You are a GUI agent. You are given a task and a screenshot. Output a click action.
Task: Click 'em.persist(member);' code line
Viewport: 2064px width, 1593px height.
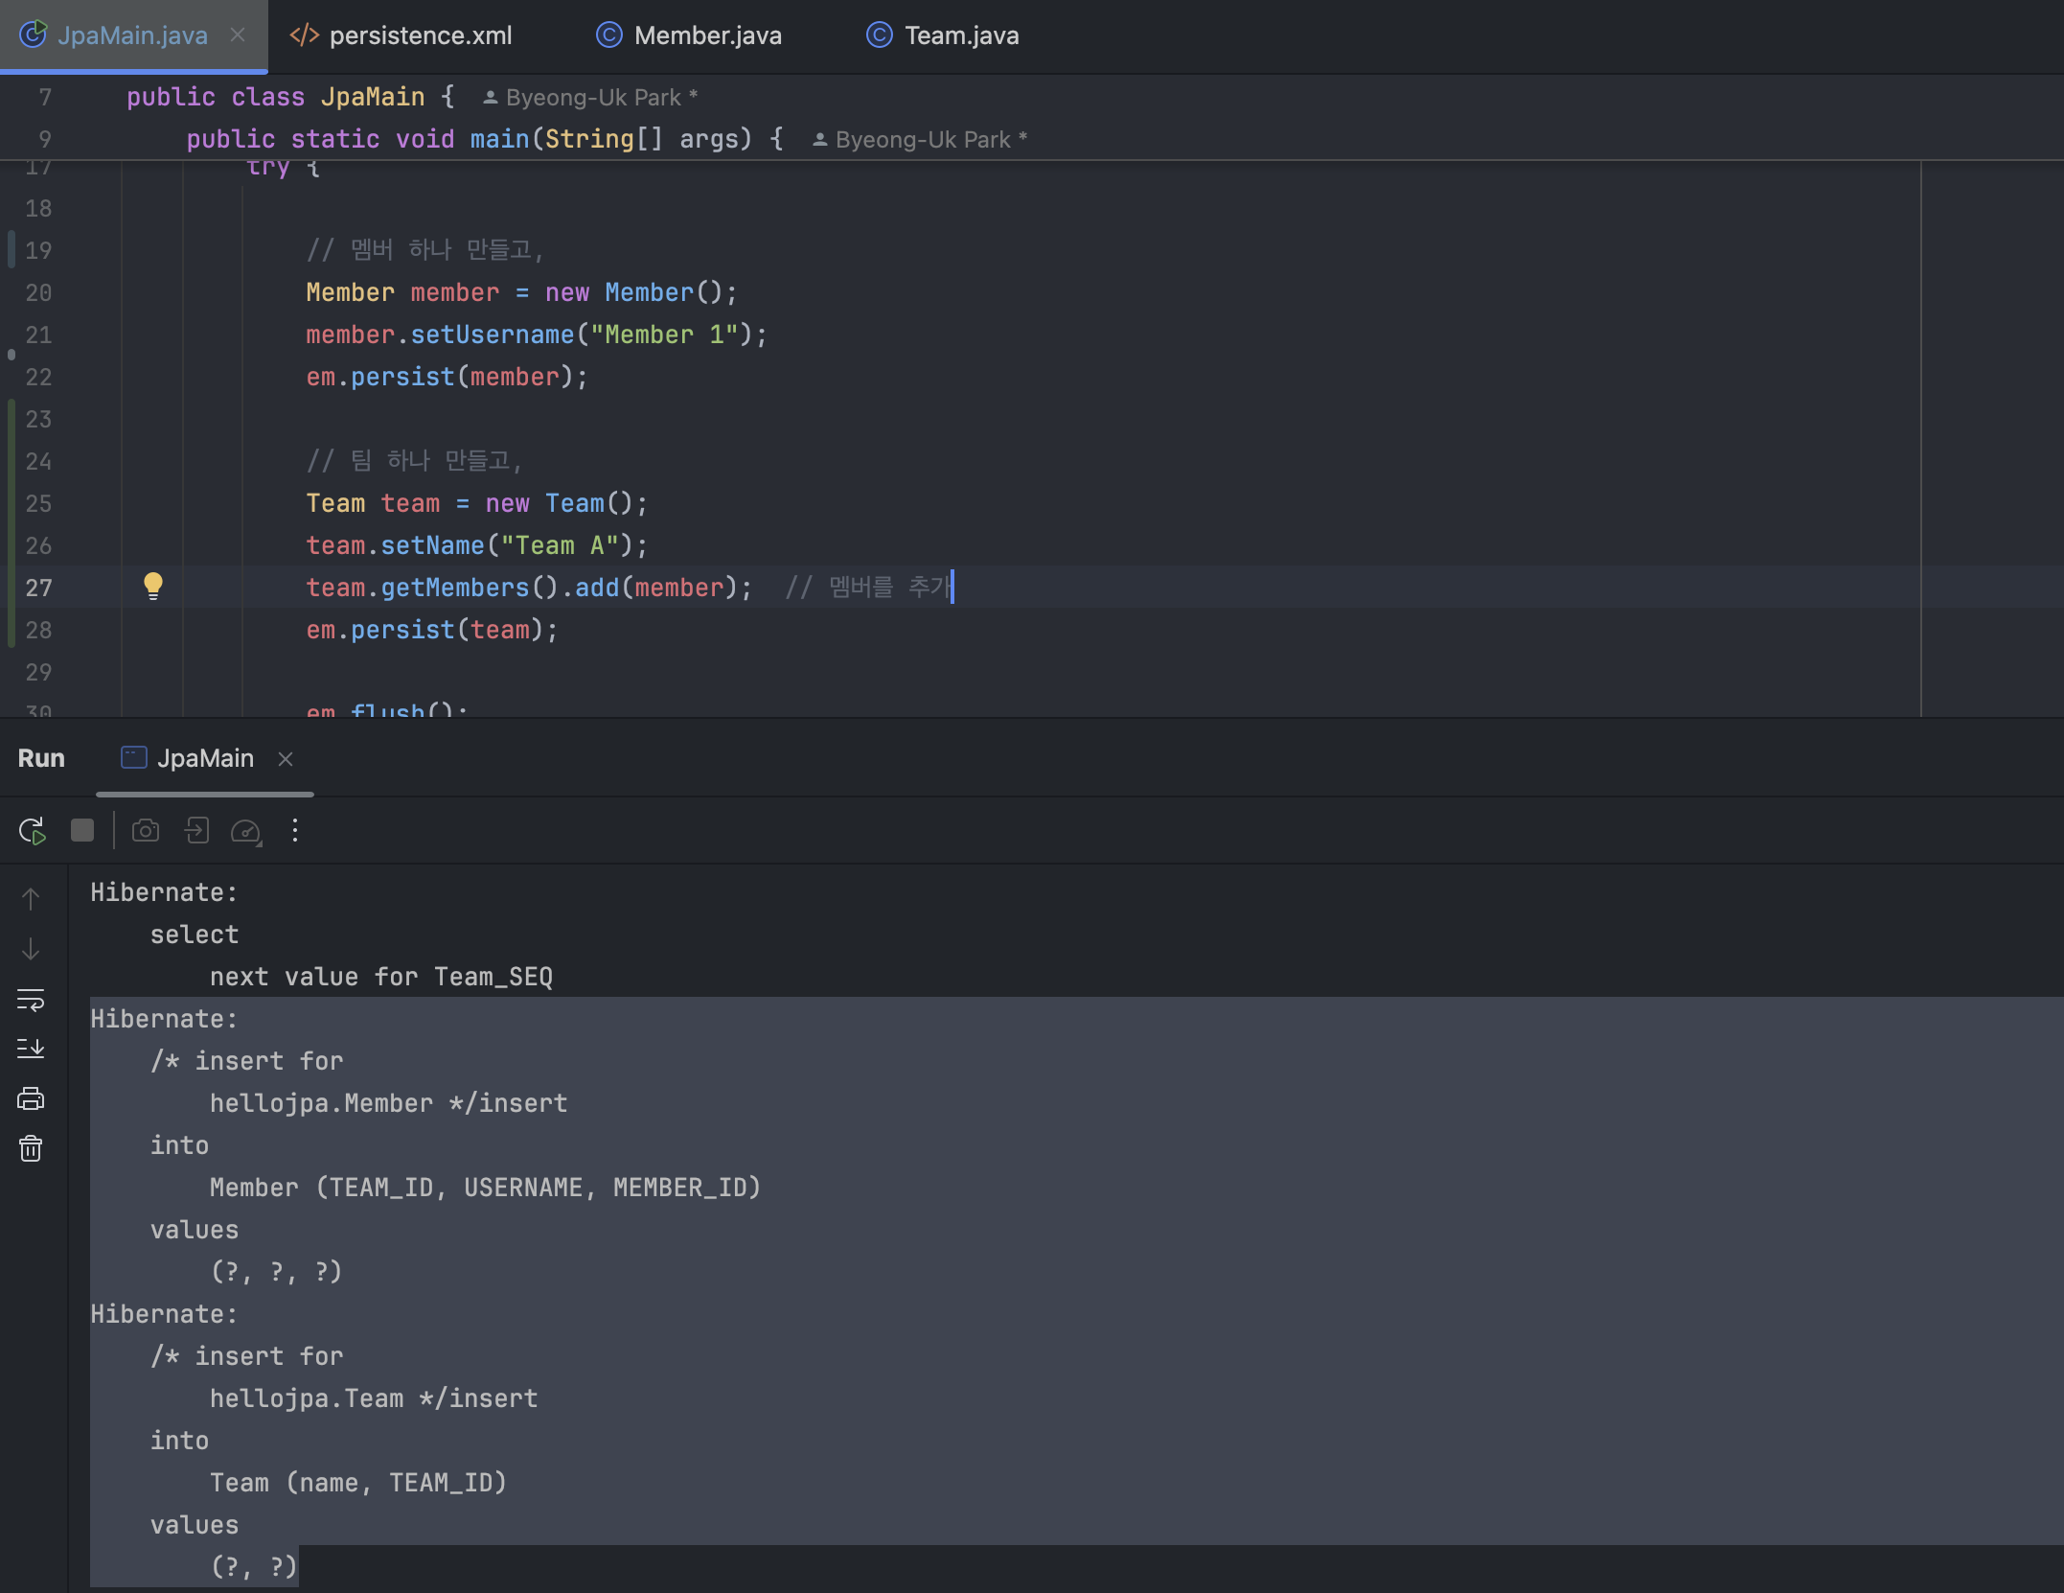point(447,377)
